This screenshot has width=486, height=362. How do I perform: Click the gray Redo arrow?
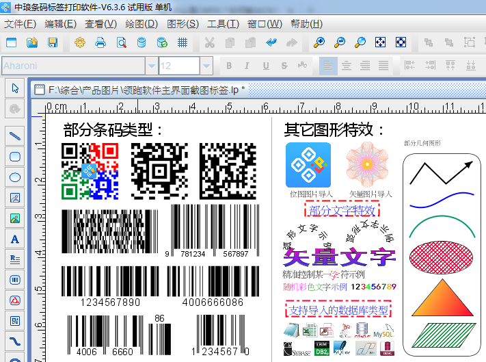[292, 42]
